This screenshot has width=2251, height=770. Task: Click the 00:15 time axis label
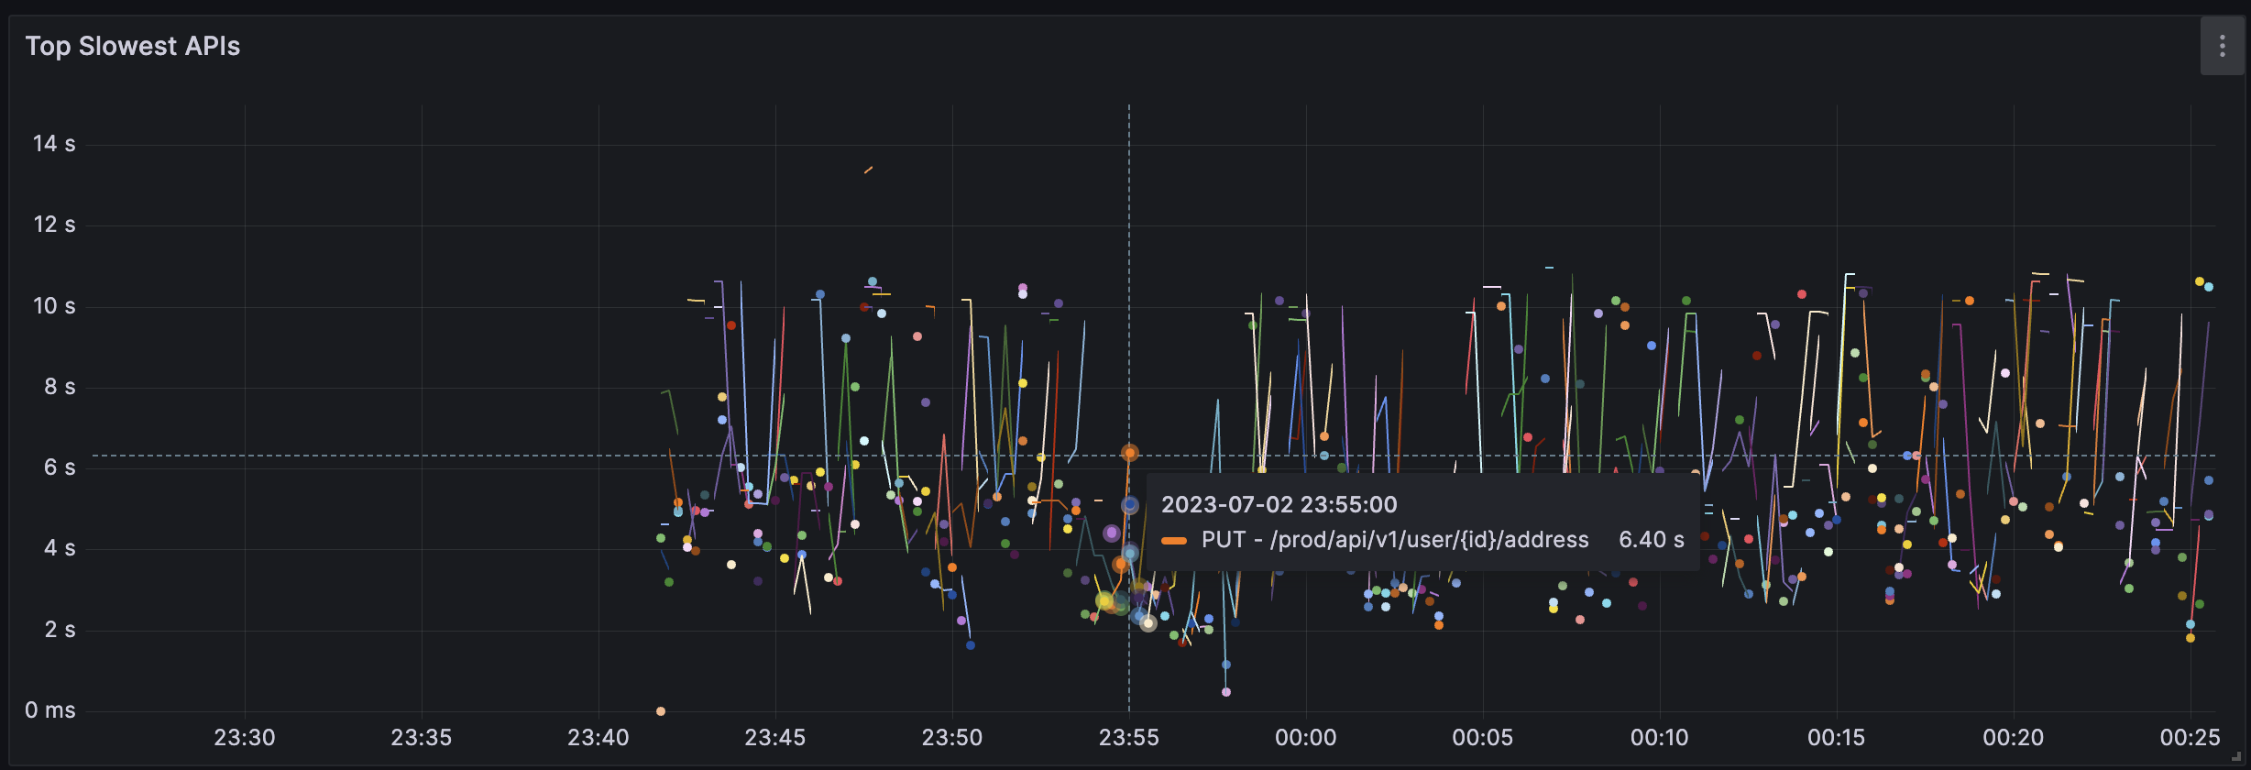point(1837,737)
